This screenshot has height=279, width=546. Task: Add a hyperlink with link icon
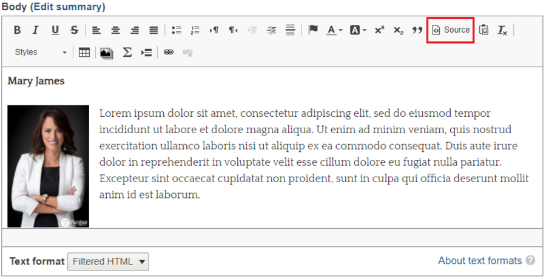(169, 53)
